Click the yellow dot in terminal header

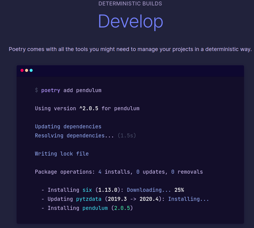[x=27, y=70]
